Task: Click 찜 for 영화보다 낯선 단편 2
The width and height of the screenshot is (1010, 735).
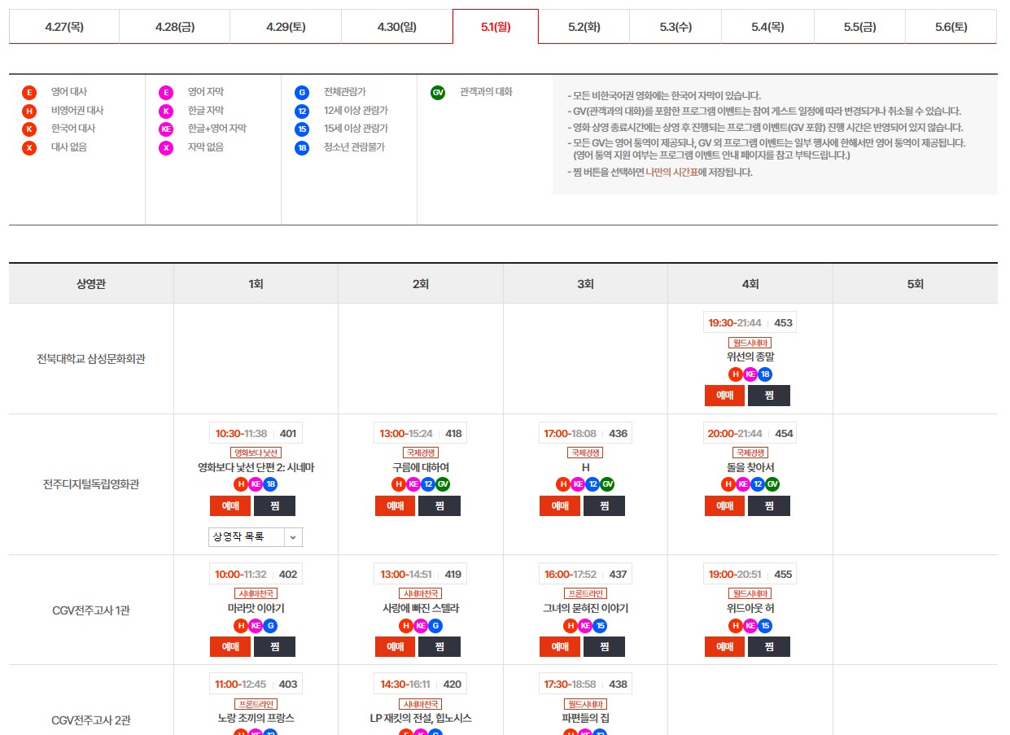Action: coord(274,505)
